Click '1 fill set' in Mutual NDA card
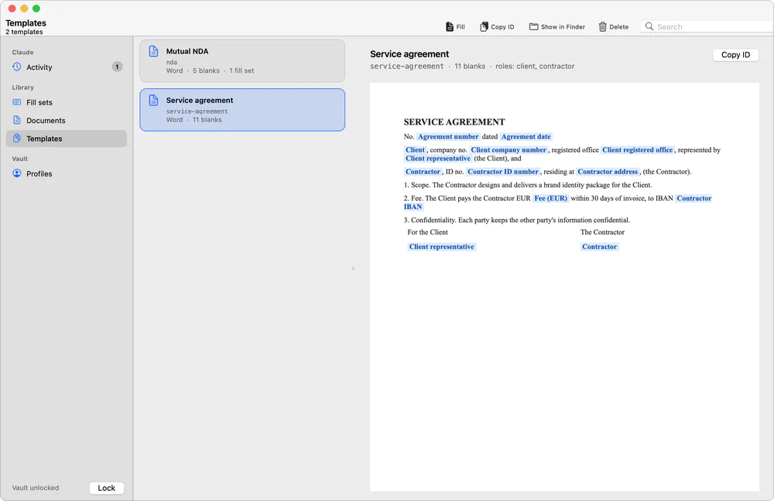Screen dimensions: 774x501 (241, 70)
